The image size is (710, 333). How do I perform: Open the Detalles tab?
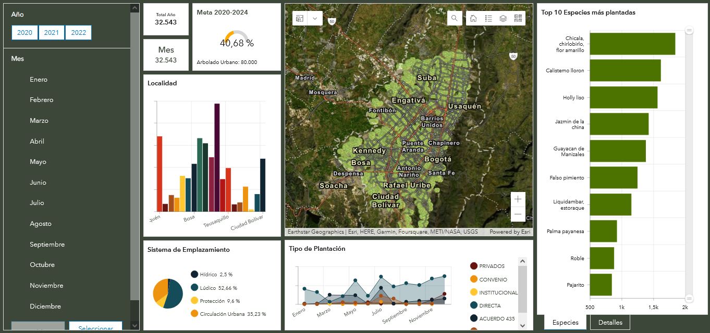(x=610, y=323)
